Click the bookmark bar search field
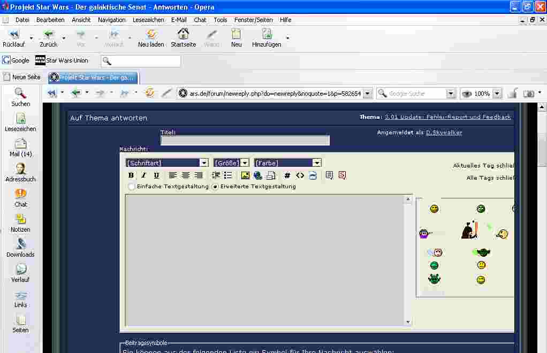This screenshot has width=547, height=353. [141, 60]
